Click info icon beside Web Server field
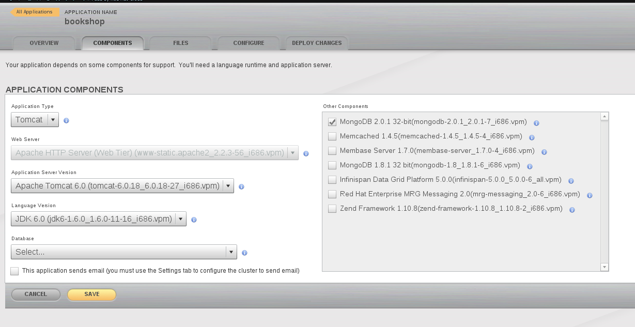 (306, 153)
